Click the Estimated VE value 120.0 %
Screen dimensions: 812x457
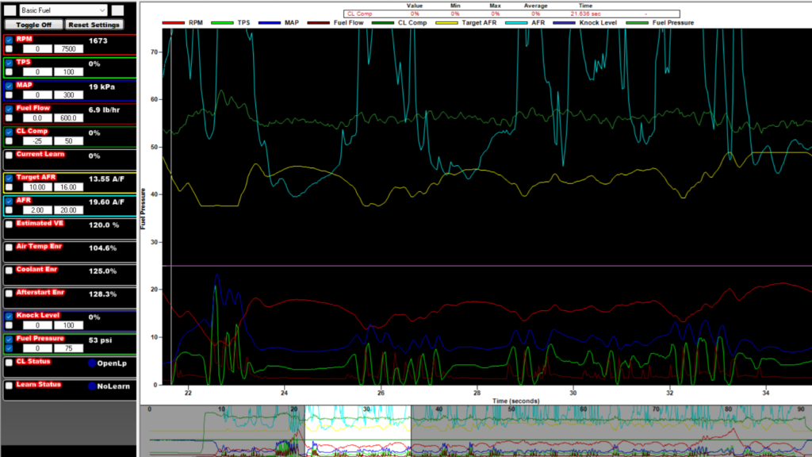point(104,225)
